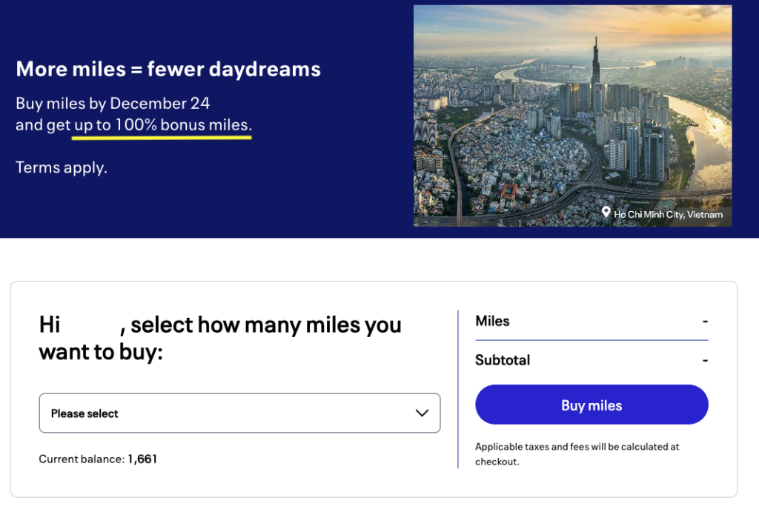
Task: Click the "up to 100% bonus miles" underlined text
Action: click(162, 125)
